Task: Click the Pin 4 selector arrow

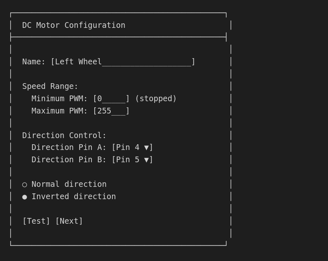Action: [147, 147]
